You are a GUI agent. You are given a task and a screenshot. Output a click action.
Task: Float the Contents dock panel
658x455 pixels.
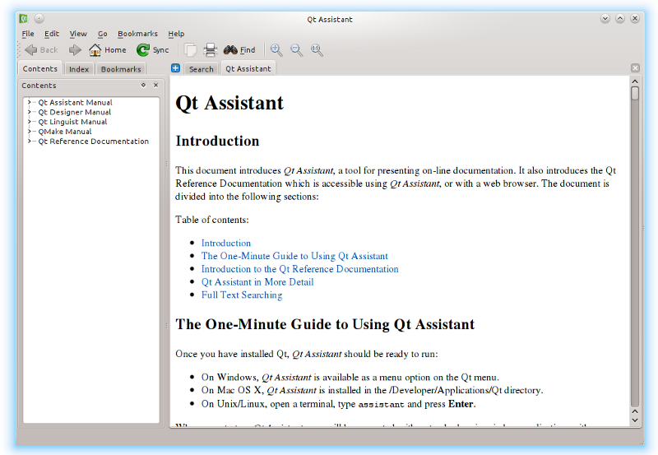point(143,85)
